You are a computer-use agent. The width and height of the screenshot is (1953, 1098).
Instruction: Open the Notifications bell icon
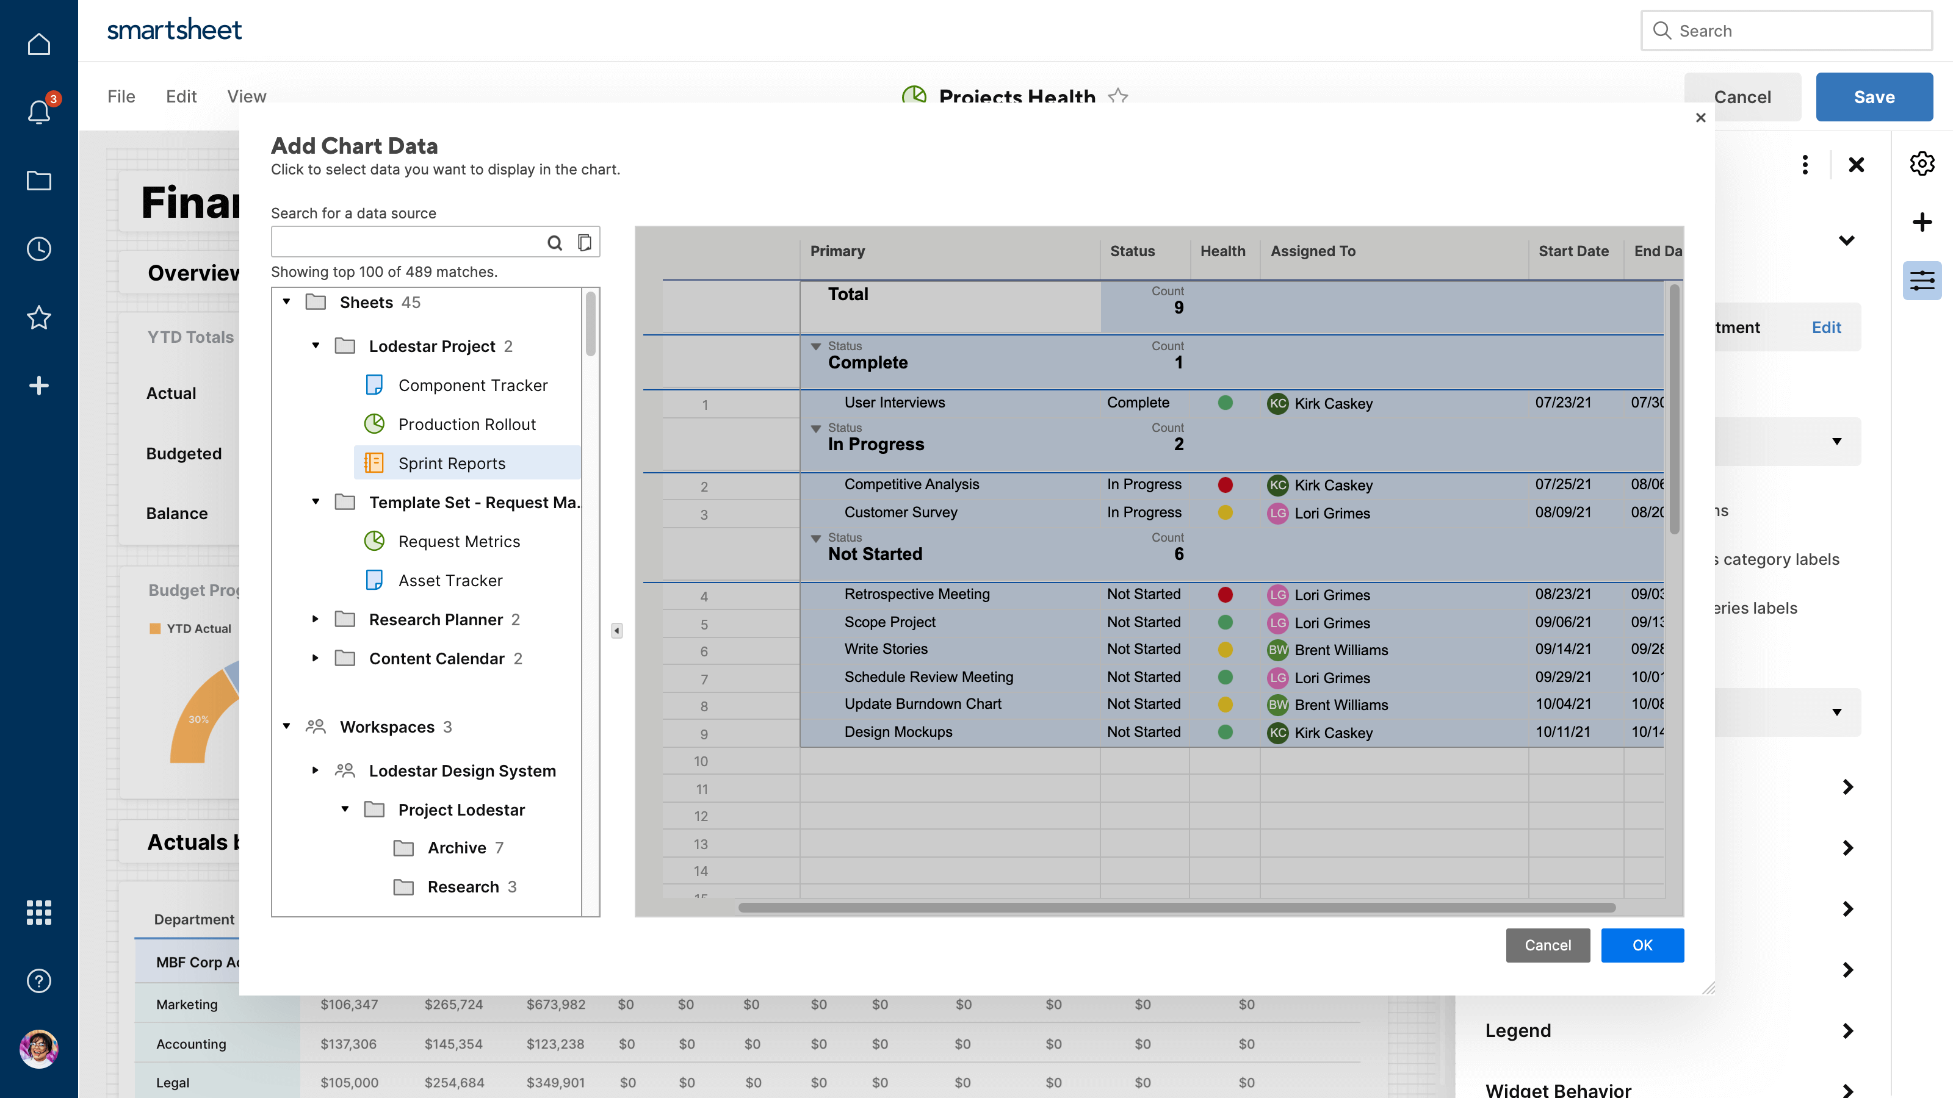pyautogui.click(x=38, y=112)
